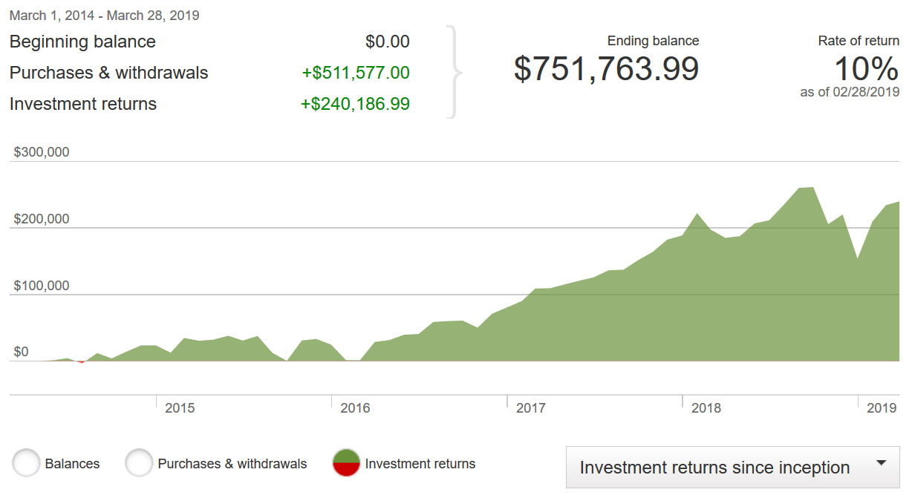Select the 2017 label on the x-axis

click(x=530, y=408)
